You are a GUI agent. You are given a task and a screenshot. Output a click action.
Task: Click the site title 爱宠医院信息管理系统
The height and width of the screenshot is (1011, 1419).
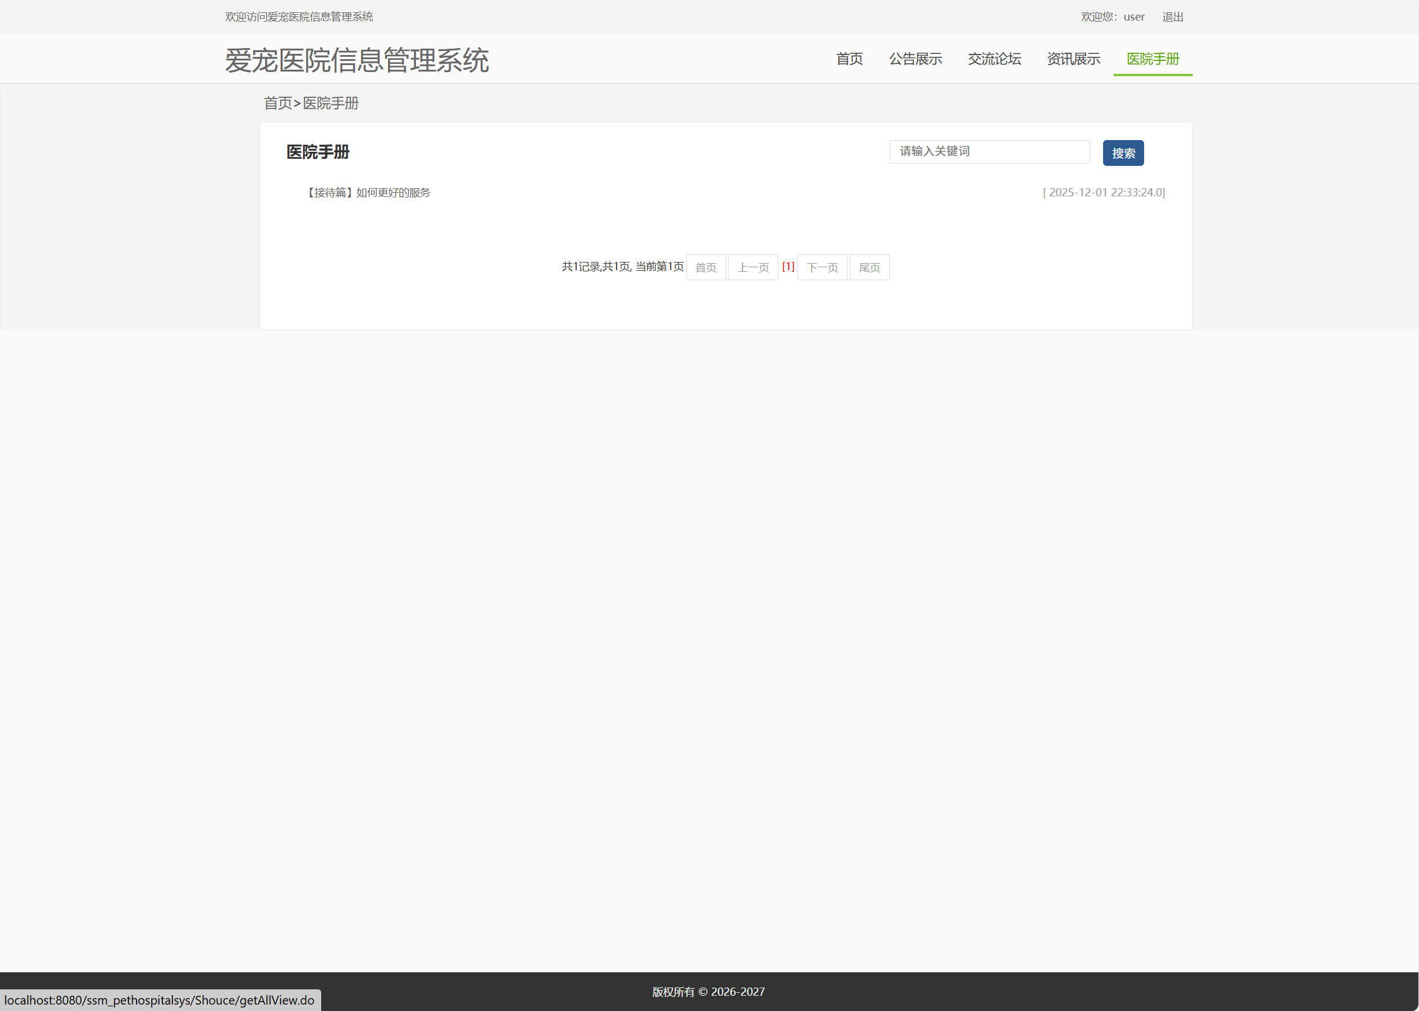point(358,60)
